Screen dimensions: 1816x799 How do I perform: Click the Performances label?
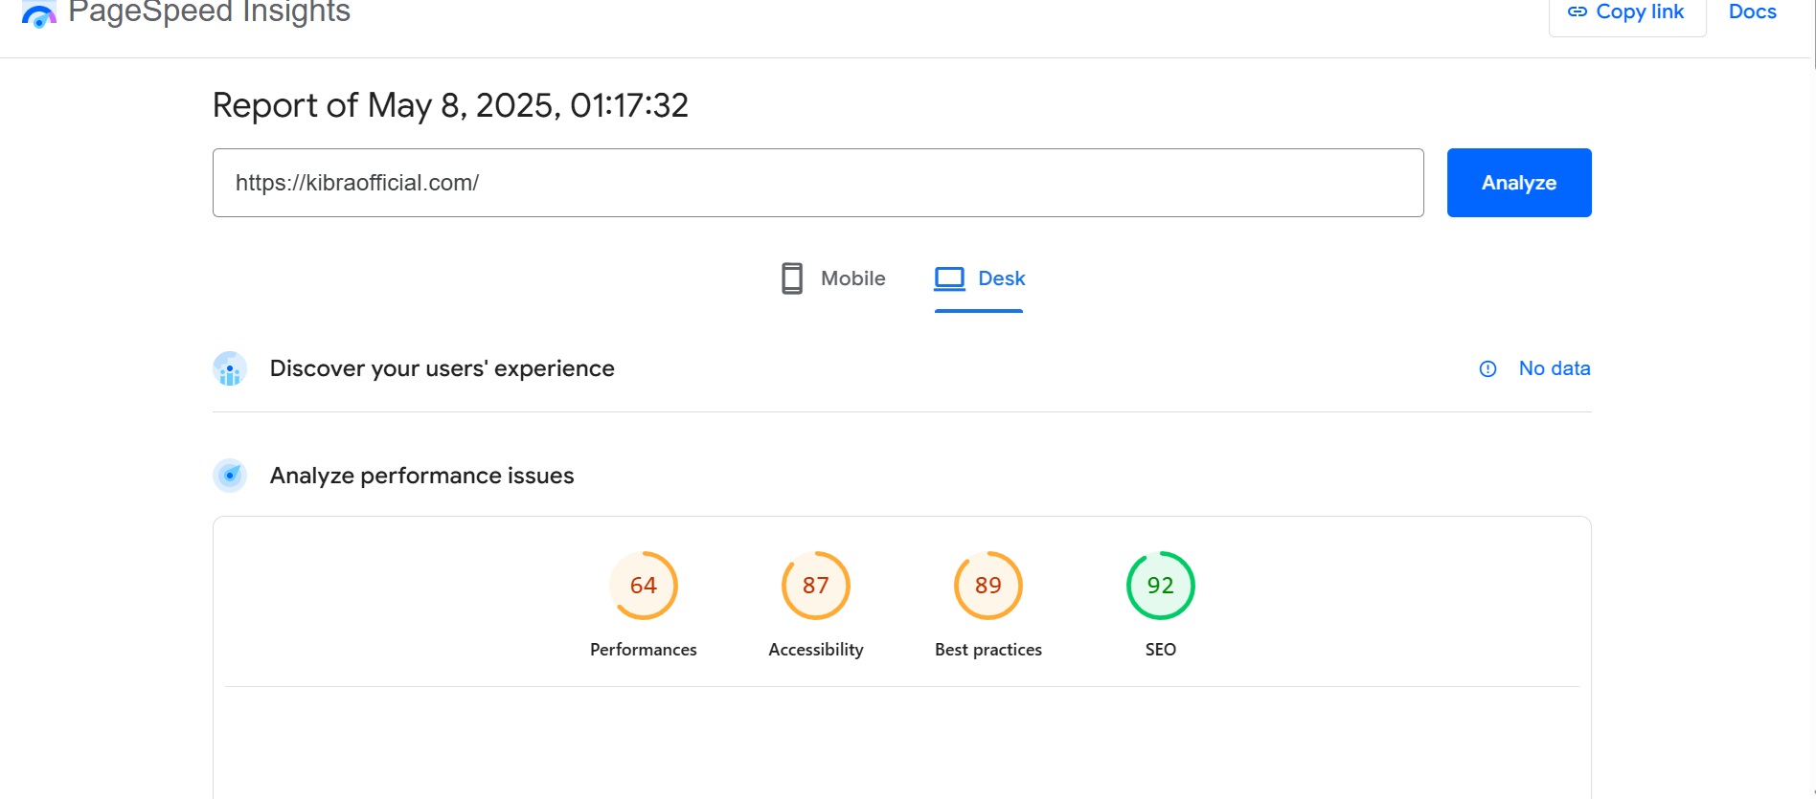(x=644, y=650)
